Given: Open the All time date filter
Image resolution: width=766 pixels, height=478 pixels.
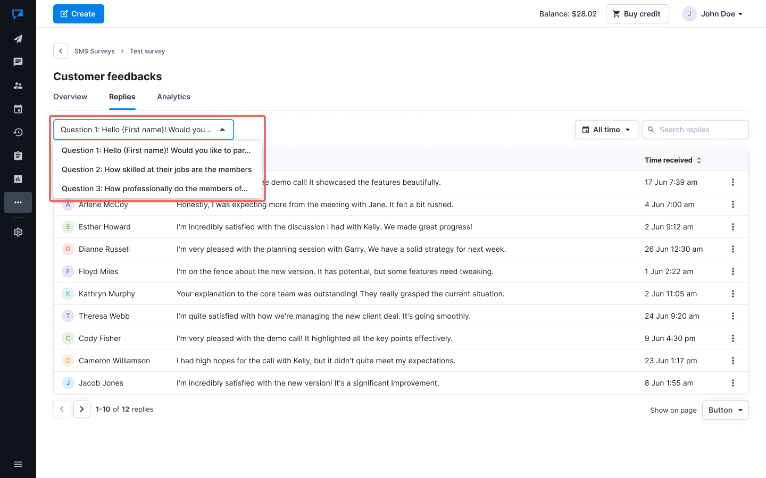Looking at the screenshot, I should click(x=606, y=130).
